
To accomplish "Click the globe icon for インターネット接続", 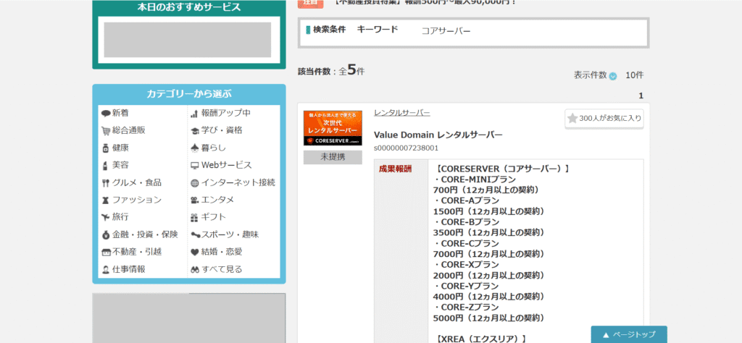I will (x=194, y=183).
